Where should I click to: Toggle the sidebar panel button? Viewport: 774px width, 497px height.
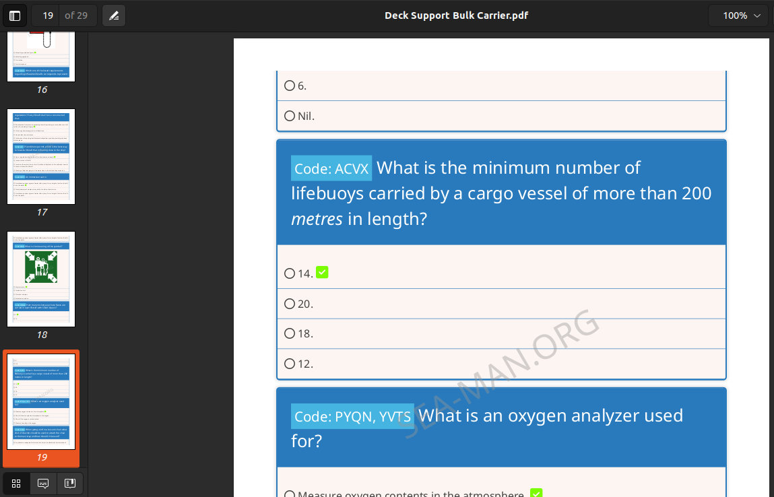pos(15,15)
